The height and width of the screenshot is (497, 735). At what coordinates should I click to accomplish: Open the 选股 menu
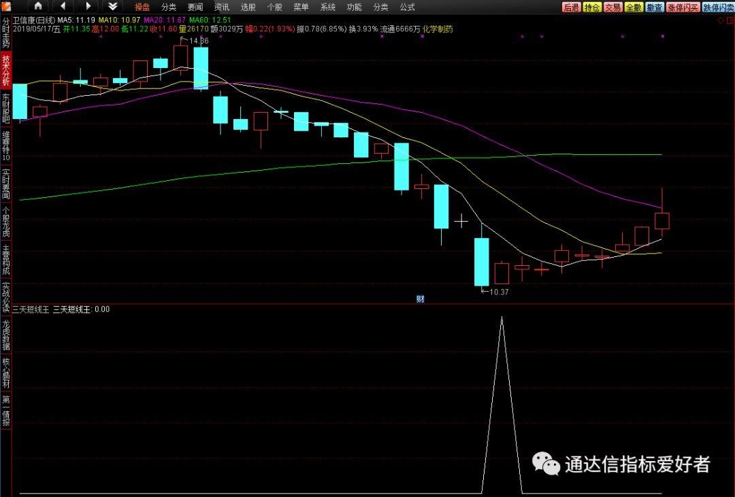[x=248, y=7]
